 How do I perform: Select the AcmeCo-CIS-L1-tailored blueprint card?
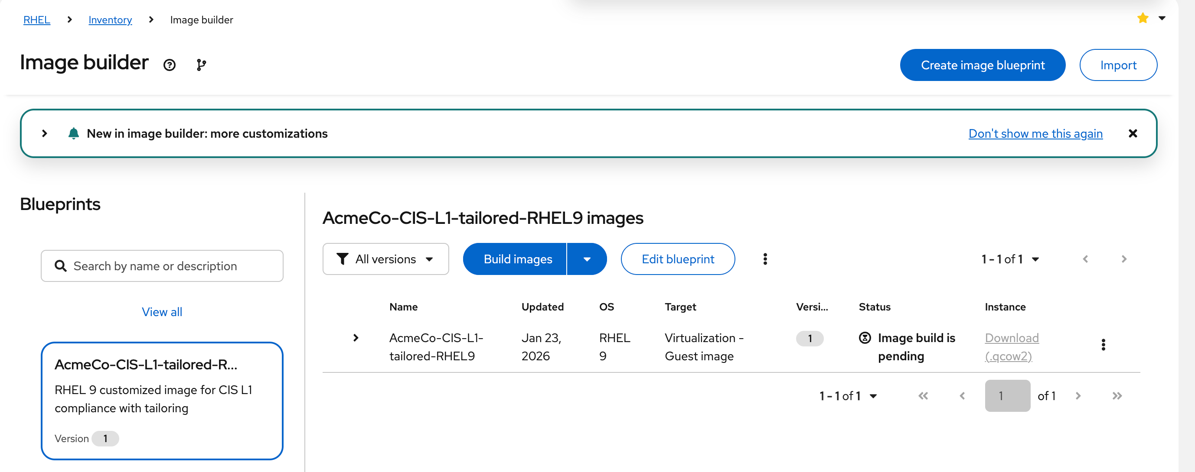pyautogui.click(x=162, y=400)
